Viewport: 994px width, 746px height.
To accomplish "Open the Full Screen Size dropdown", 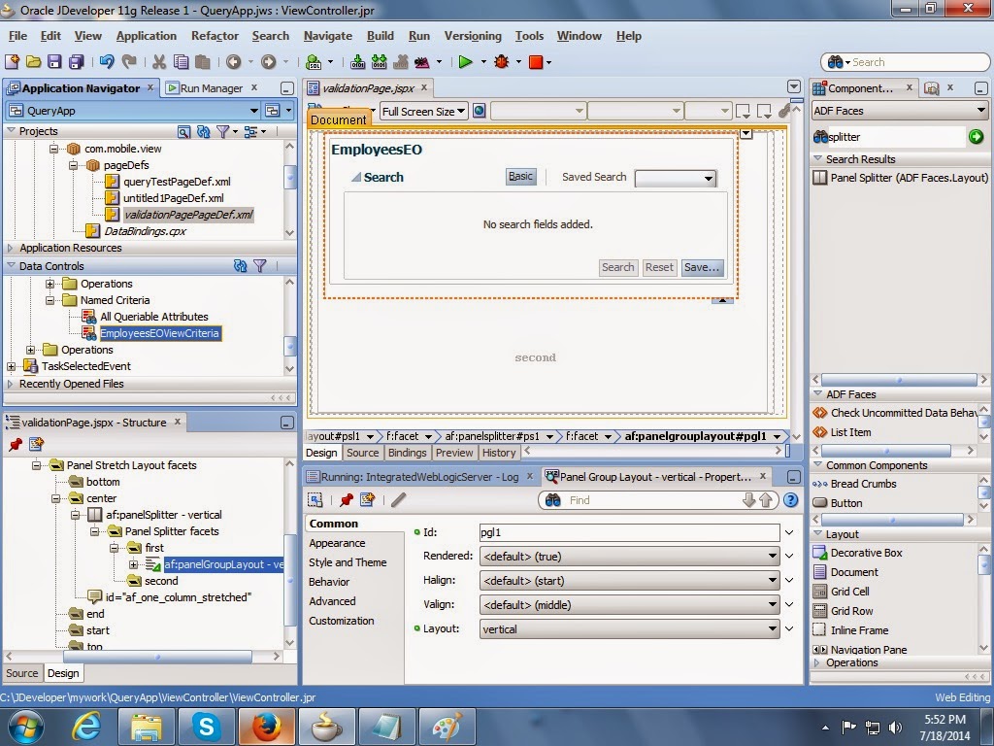I will 424,111.
